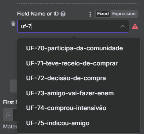
Task: Open the three-dot options menu
Action: tap(90, 14)
